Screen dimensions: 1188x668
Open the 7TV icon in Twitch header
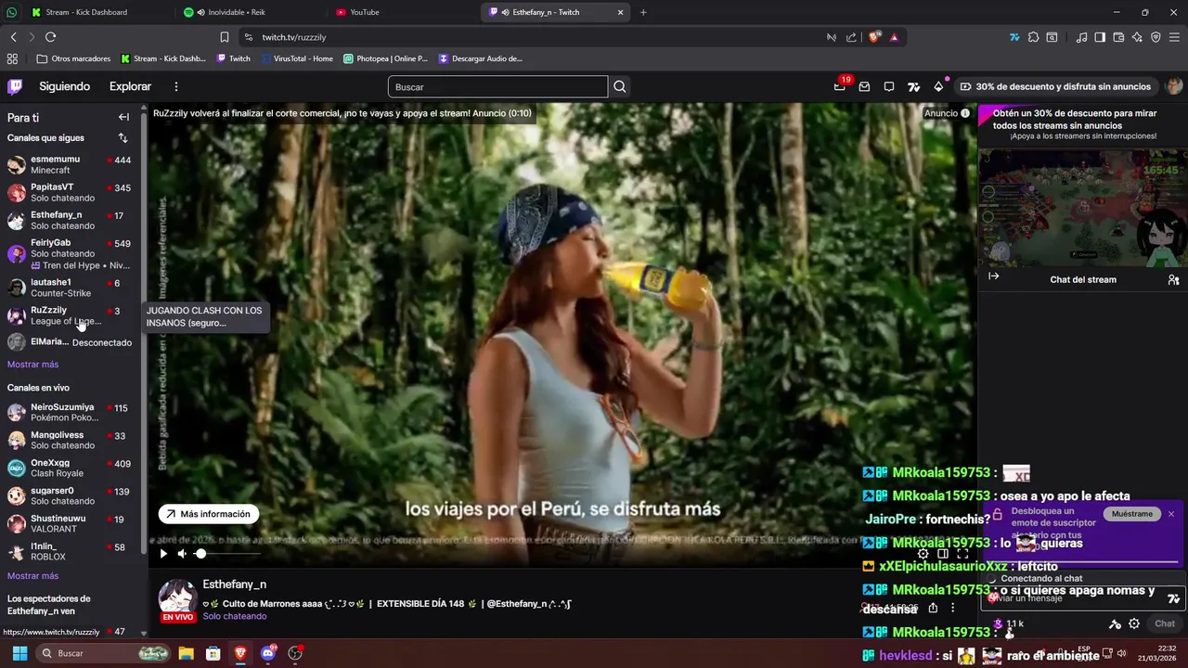(914, 86)
